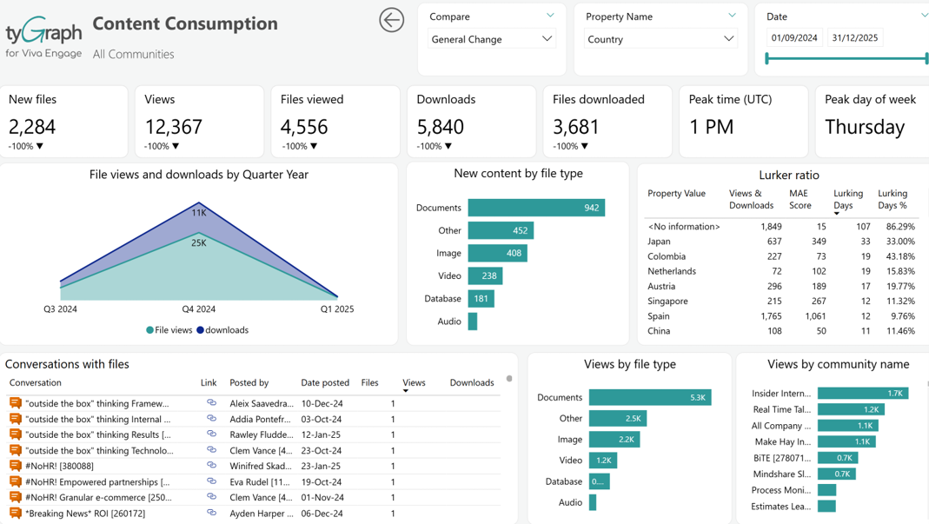Select the Make Hay In... community bar
This screenshot has height=524, width=929.
[846, 441]
